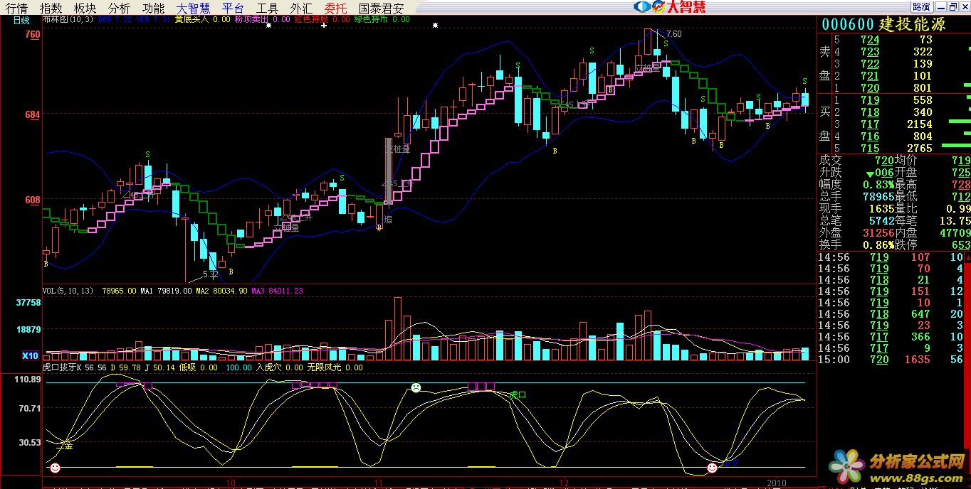971x489 pixels.
Task: Click the 日线 period label
Action: pos(21,21)
